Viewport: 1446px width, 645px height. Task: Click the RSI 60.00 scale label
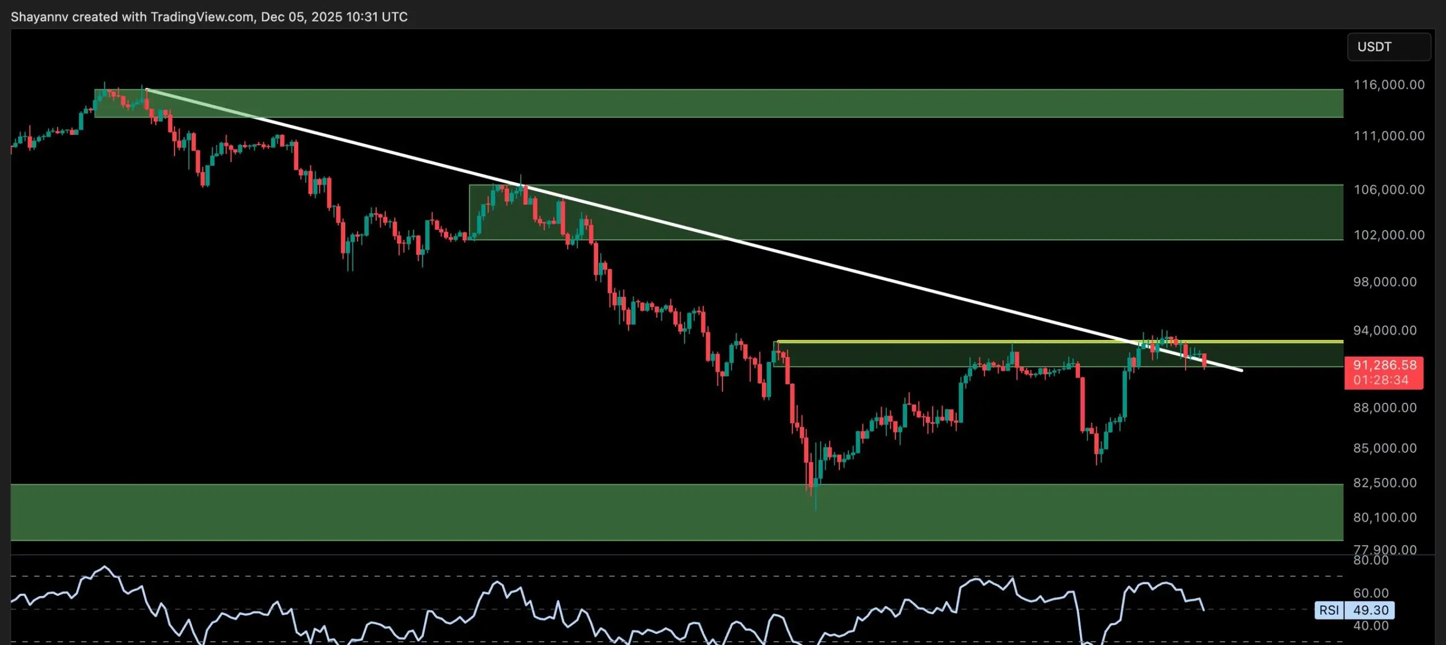click(1371, 593)
